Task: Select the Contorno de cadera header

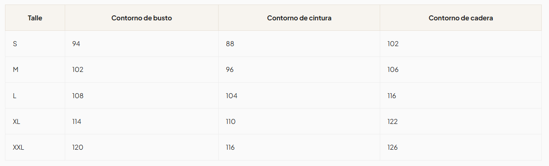Action: pyautogui.click(x=461, y=18)
